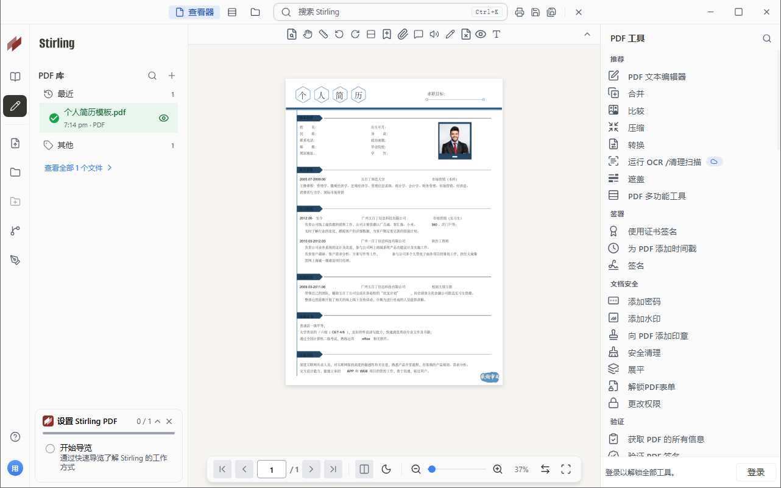
Task: Switch to the 查看器 tab
Action: [x=194, y=12]
